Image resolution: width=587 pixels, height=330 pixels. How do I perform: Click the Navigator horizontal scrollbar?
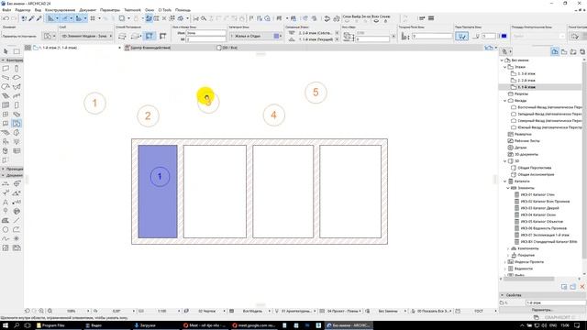(528, 279)
